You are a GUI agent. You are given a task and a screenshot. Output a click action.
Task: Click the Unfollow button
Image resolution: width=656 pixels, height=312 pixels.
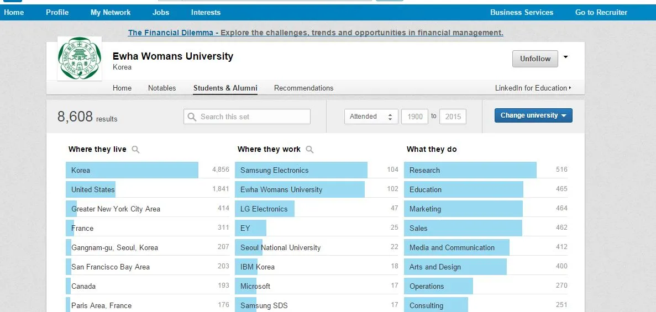tap(535, 59)
